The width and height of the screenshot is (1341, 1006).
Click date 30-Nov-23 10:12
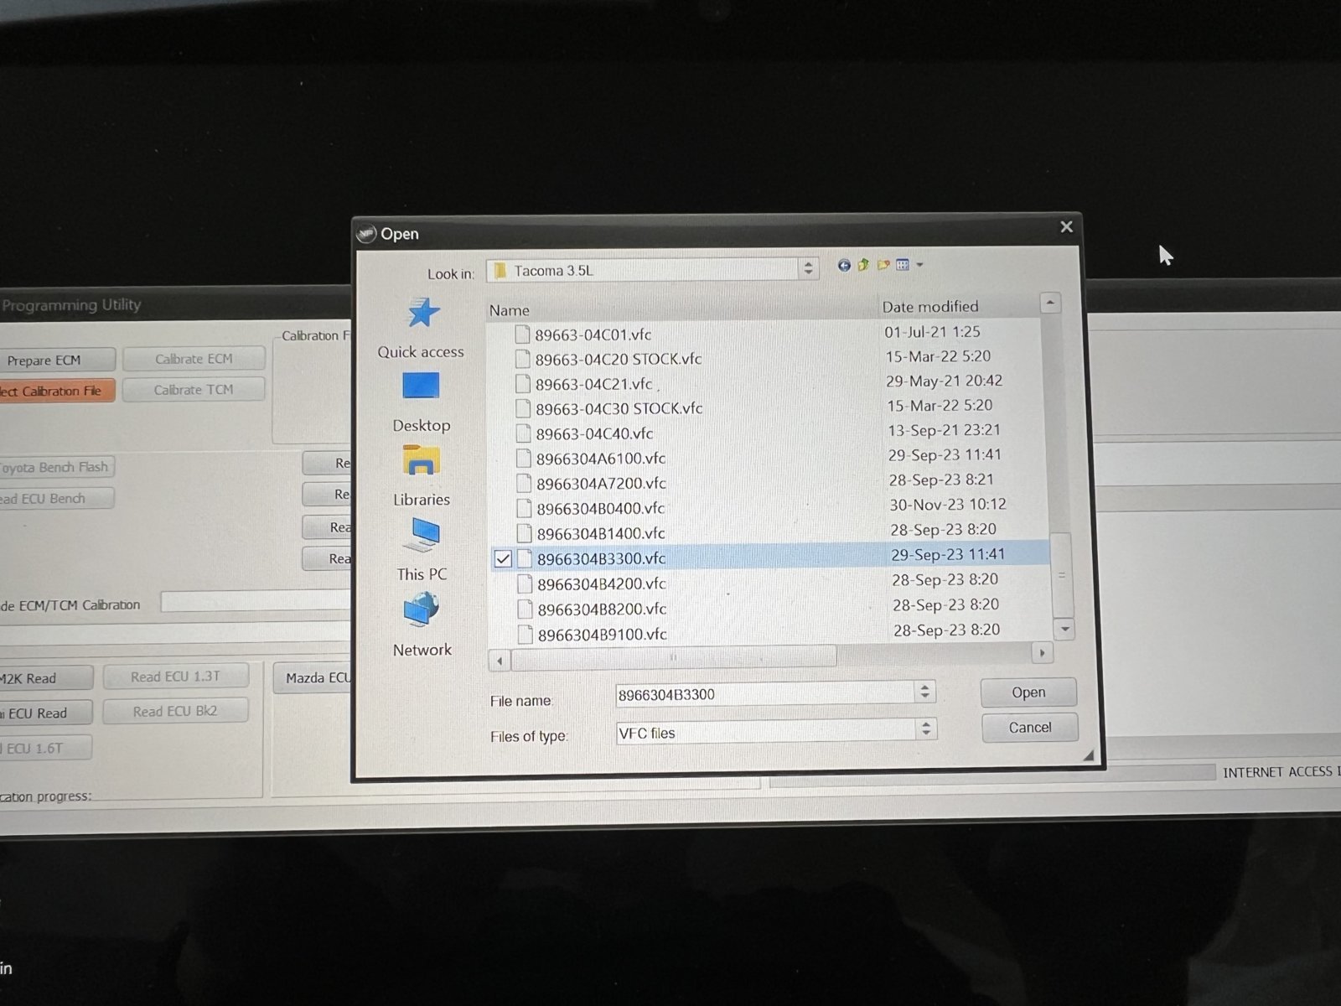tap(947, 505)
